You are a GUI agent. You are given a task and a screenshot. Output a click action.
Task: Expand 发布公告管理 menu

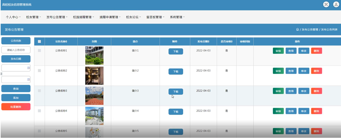point(57,17)
